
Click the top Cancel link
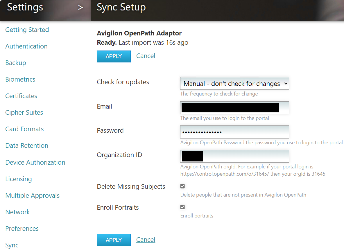click(x=146, y=56)
